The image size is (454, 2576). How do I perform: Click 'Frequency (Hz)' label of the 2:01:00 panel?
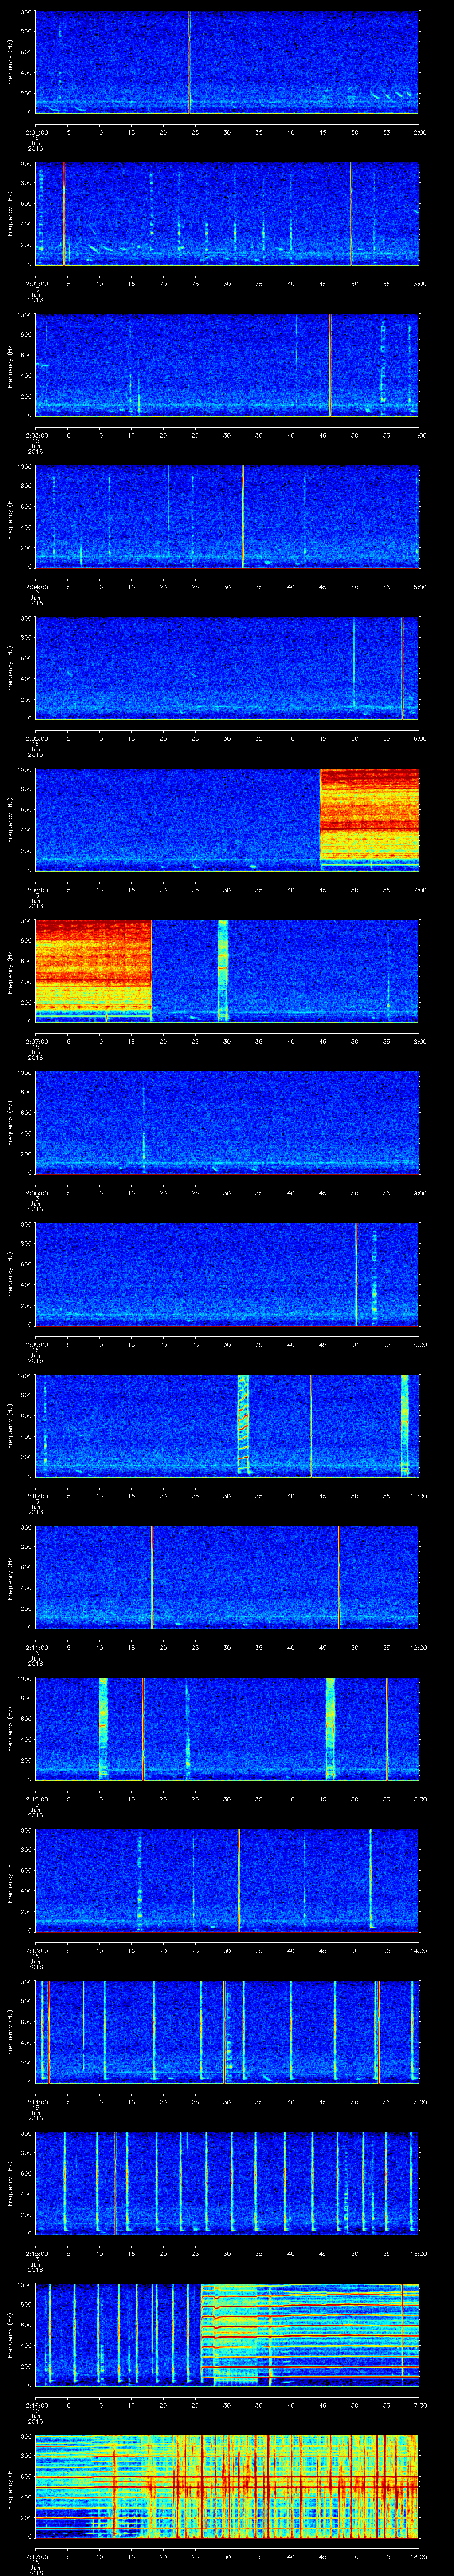[x=10, y=62]
